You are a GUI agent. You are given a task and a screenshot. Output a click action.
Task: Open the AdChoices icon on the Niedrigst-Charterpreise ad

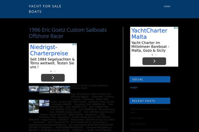(x=74, y=44)
